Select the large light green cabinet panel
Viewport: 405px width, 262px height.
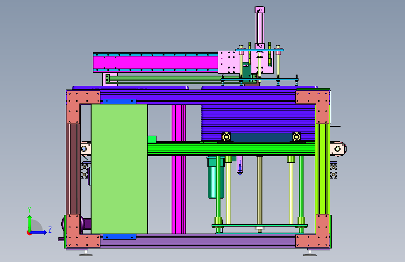(x=119, y=169)
